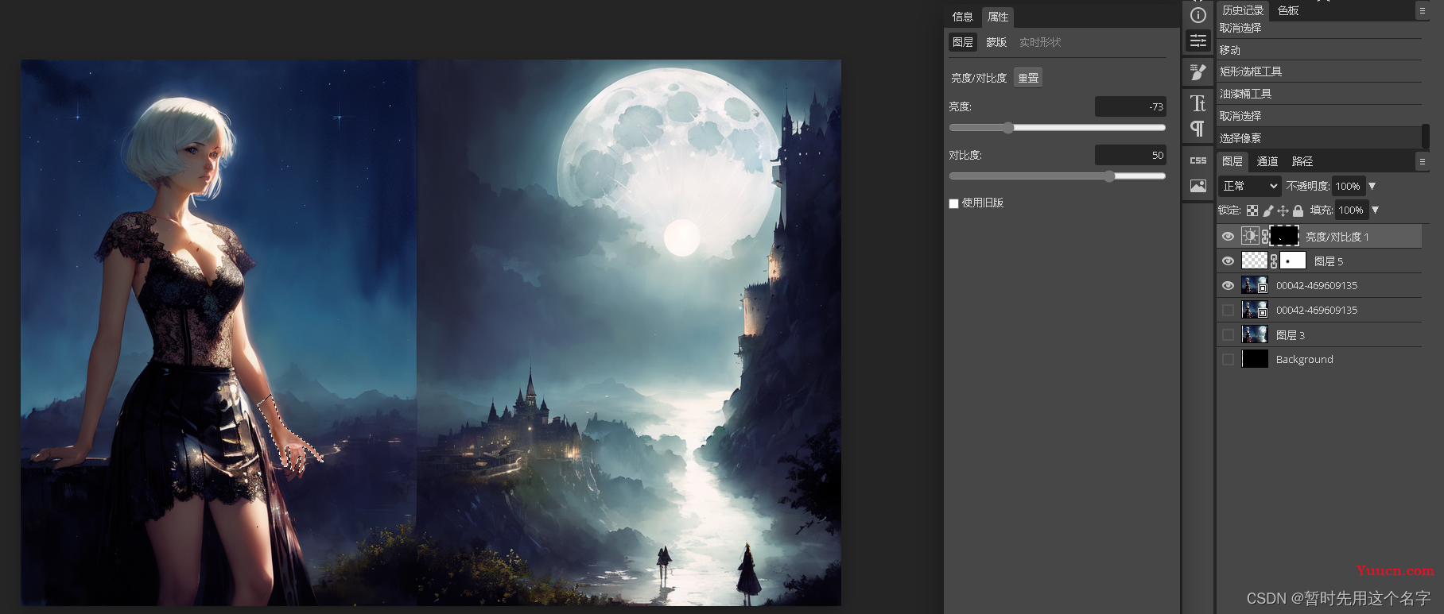
Task: Open the Paragraph (¶) panel icon
Action: click(1198, 128)
